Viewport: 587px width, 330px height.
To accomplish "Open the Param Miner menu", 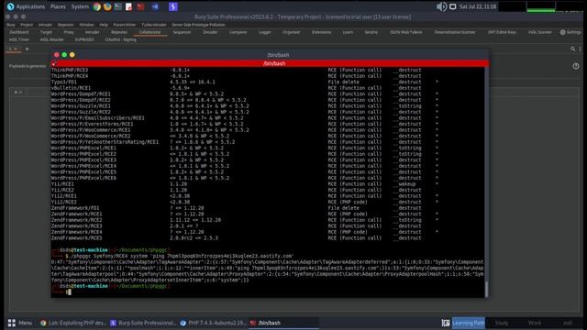I will tap(125, 25).
